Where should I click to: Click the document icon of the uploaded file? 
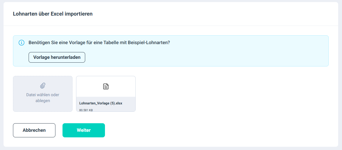coord(106,86)
